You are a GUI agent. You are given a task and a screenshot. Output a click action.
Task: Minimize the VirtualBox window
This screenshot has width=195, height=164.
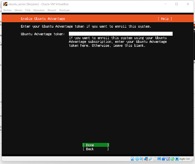(x=165, y=4)
